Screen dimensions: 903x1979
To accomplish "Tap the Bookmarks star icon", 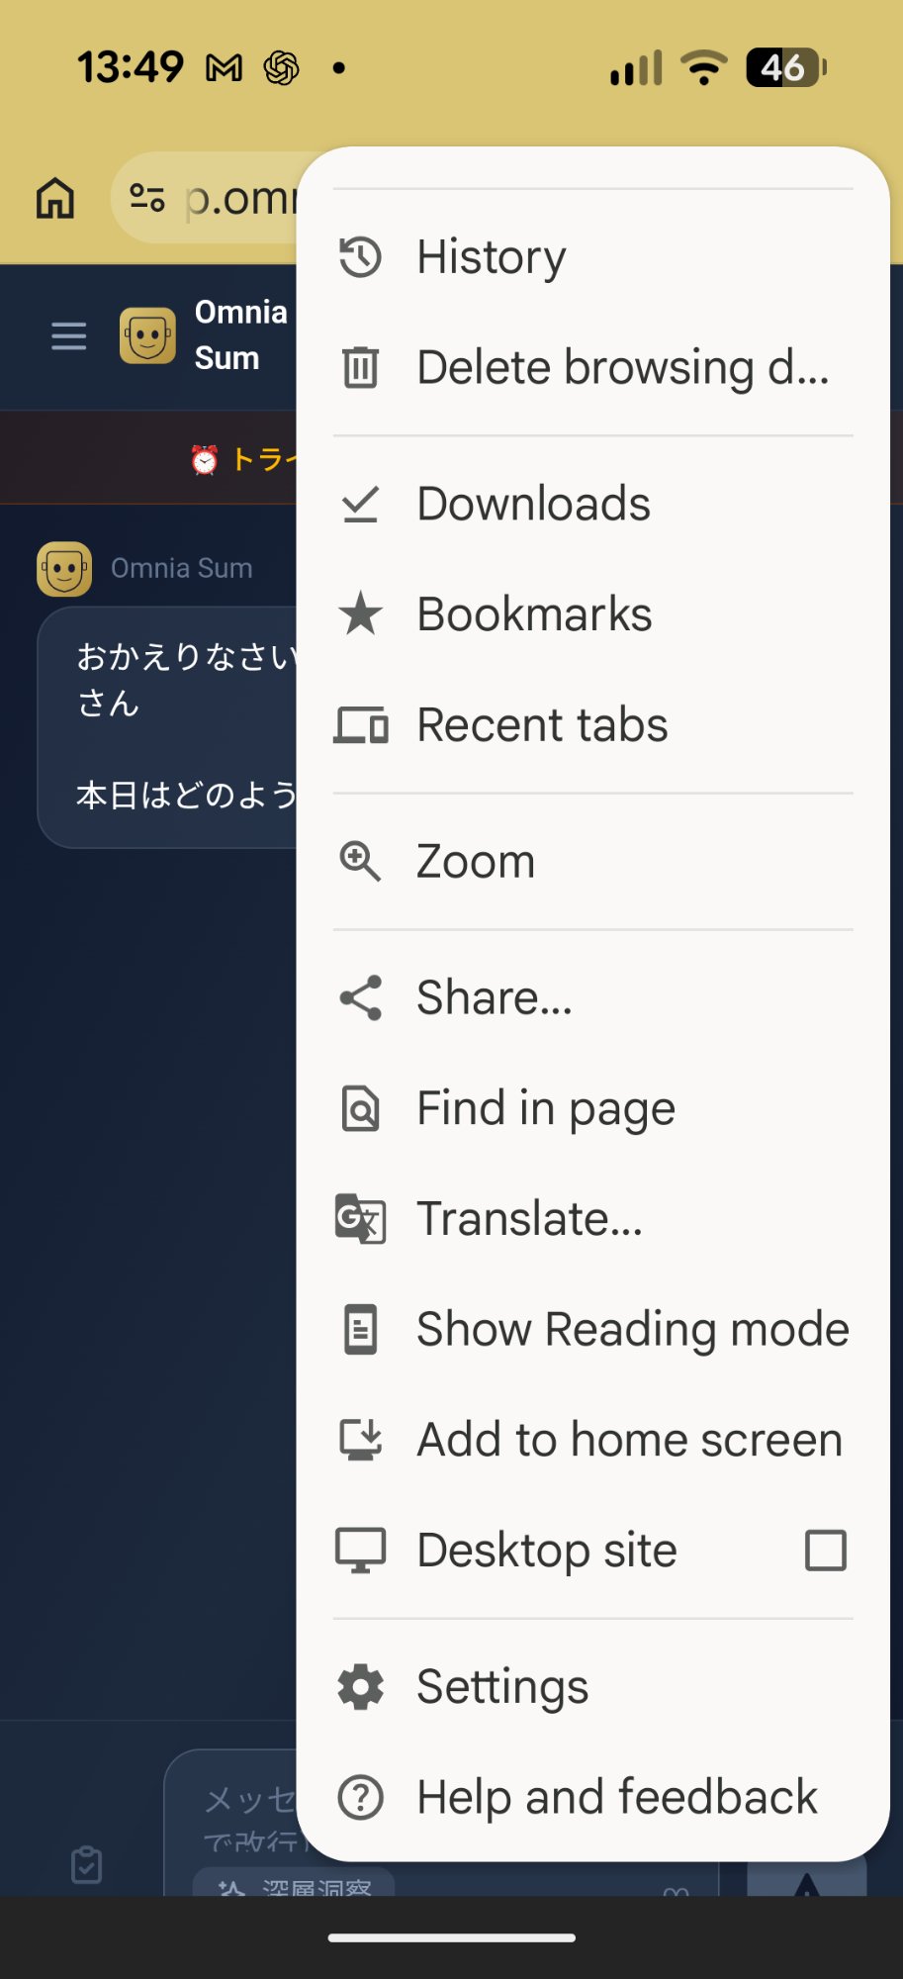I will click(360, 613).
